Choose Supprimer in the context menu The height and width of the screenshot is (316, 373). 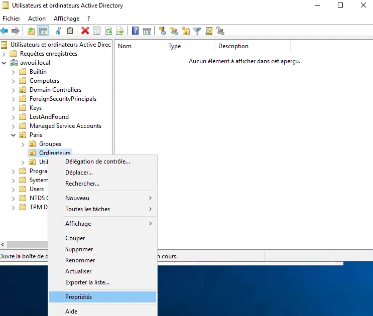tap(102, 249)
